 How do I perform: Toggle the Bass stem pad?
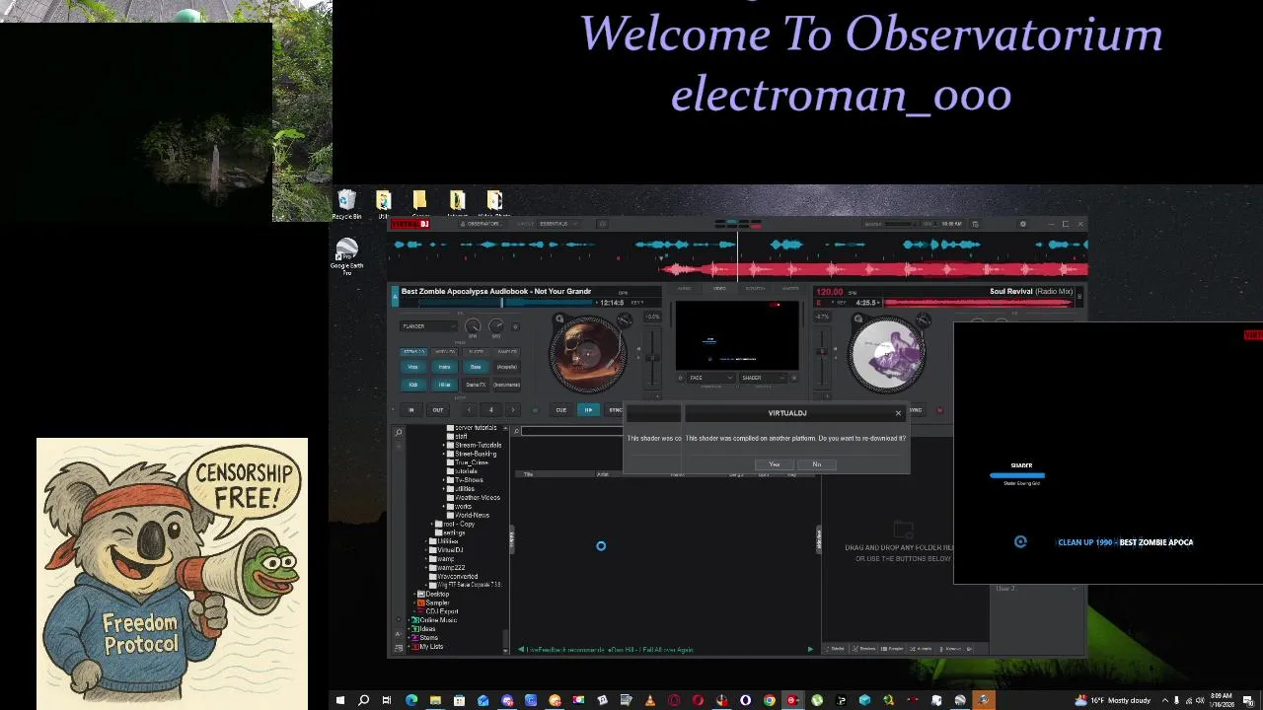click(476, 367)
